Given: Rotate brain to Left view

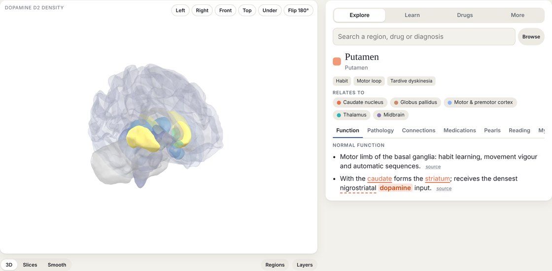Looking at the screenshot, I should pyautogui.click(x=180, y=10).
